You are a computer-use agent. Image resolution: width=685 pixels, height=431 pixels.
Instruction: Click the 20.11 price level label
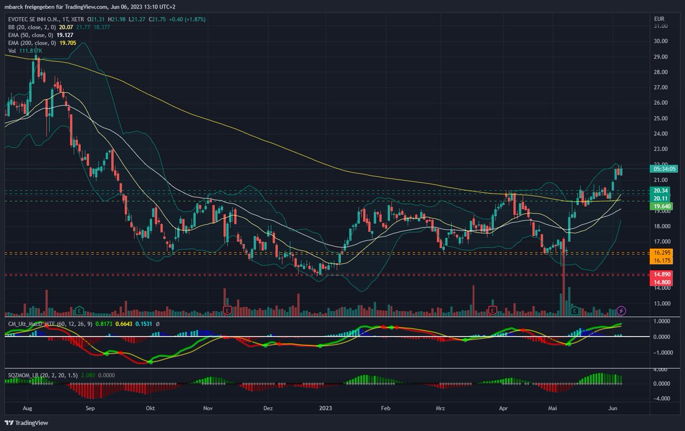coord(661,198)
